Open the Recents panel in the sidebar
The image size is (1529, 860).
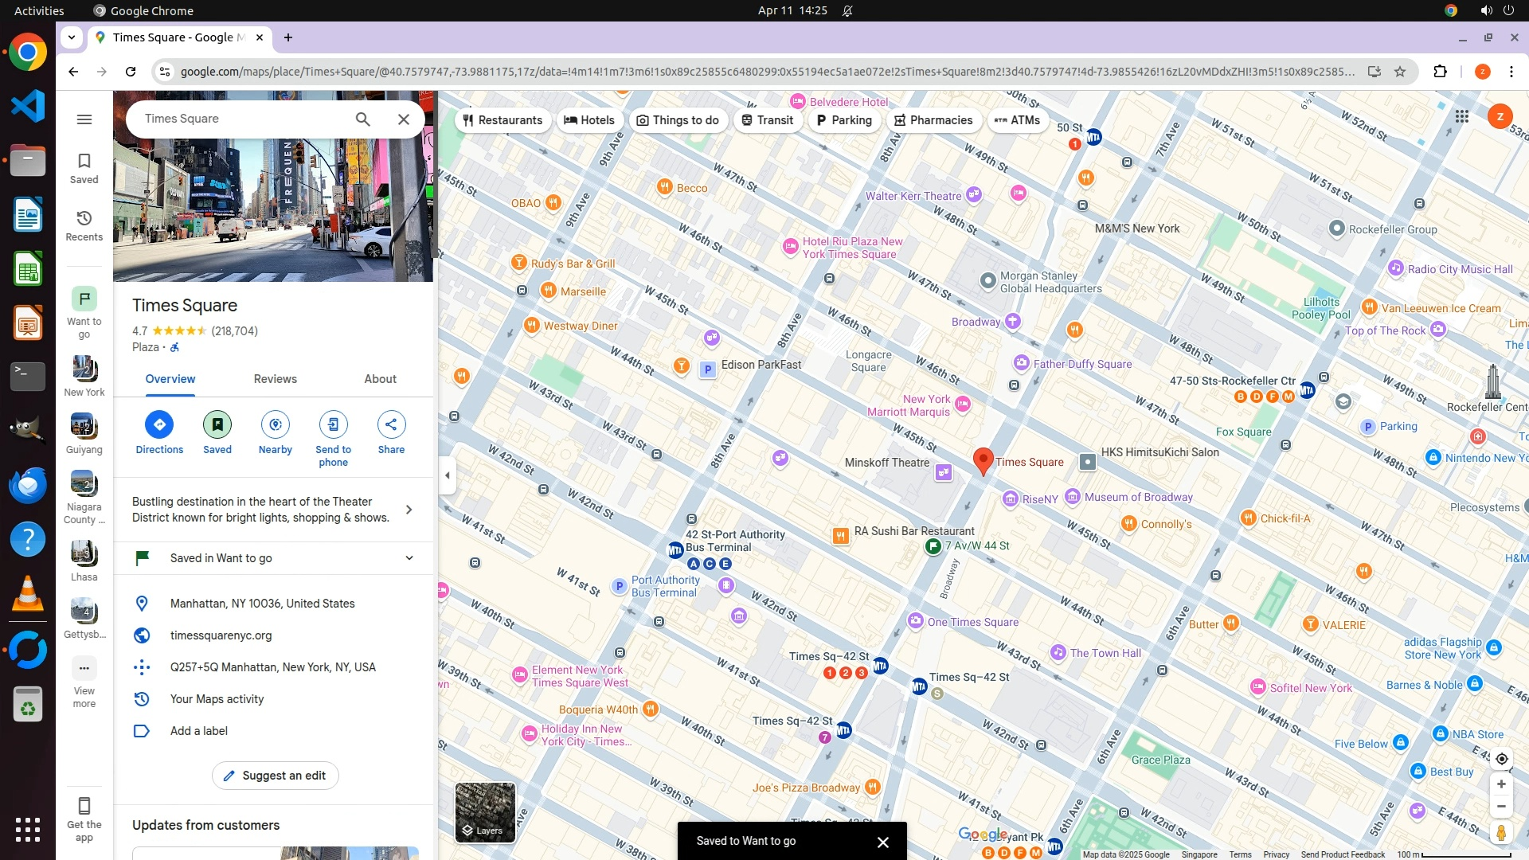(x=84, y=225)
